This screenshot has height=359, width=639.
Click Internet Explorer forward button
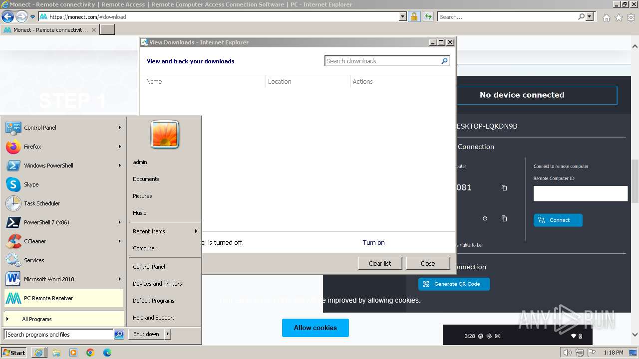[21, 16]
